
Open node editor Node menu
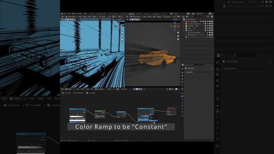point(92,89)
